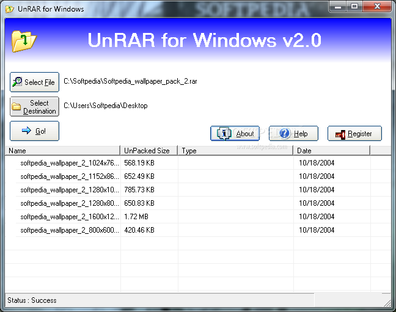This screenshot has height=312, width=396.
Task: Open the About dialog
Action: click(x=235, y=133)
